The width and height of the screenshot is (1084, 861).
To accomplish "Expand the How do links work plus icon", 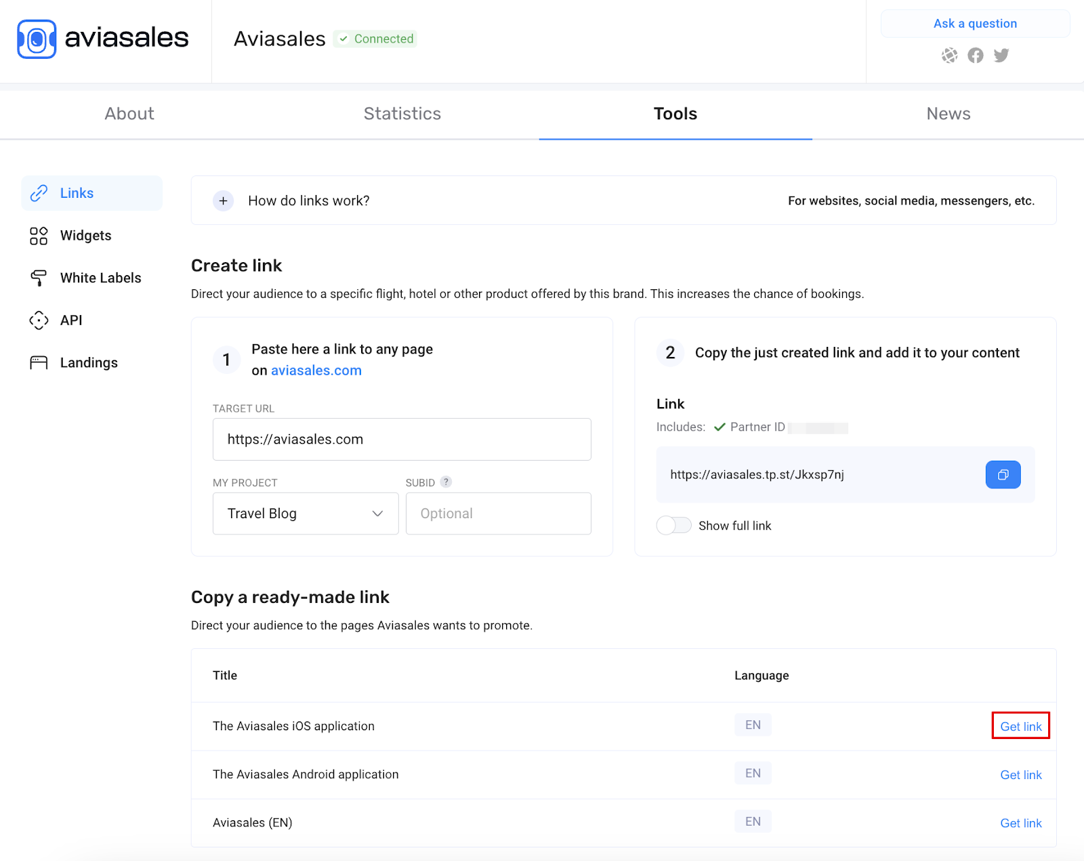I will [223, 201].
